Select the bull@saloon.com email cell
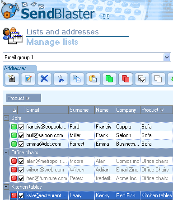173x200 pixels. 47,135
